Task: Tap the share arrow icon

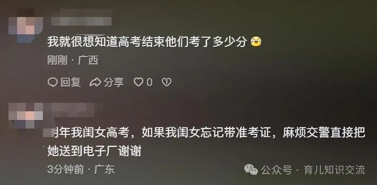Action: coord(95,82)
